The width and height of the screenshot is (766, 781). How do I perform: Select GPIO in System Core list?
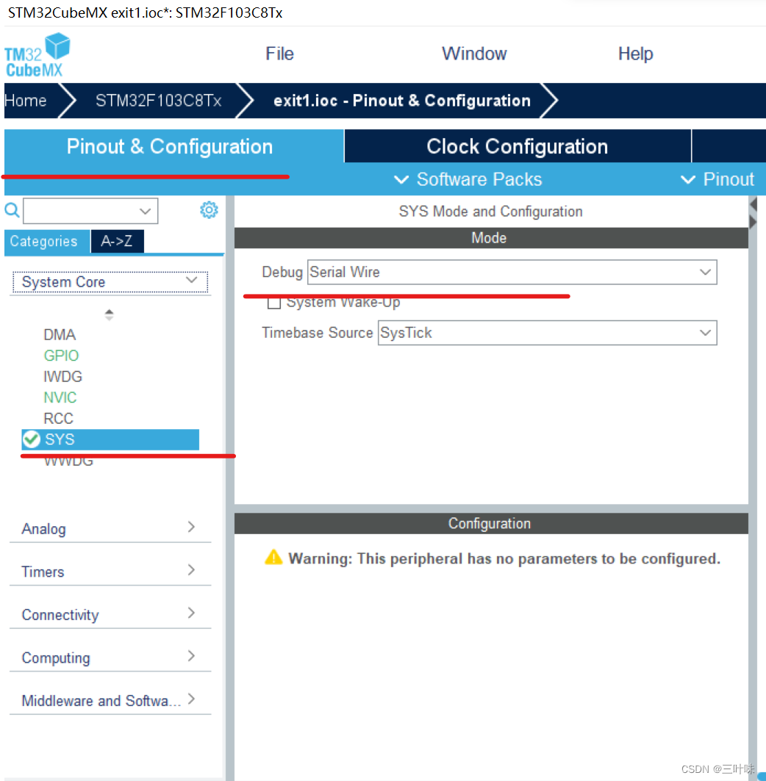click(x=61, y=355)
